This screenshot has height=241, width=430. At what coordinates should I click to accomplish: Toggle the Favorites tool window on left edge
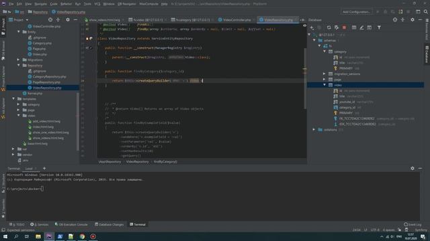(3, 208)
